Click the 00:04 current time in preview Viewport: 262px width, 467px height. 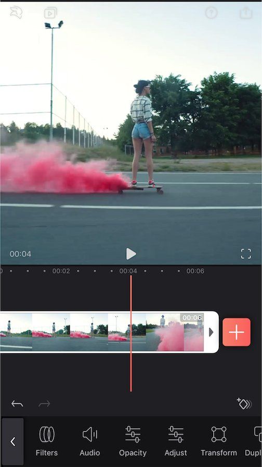click(x=20, y=254)
